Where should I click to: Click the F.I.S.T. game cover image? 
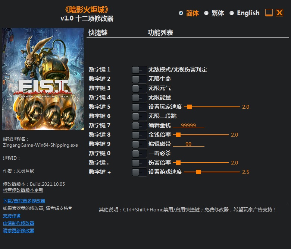[43, 79]
